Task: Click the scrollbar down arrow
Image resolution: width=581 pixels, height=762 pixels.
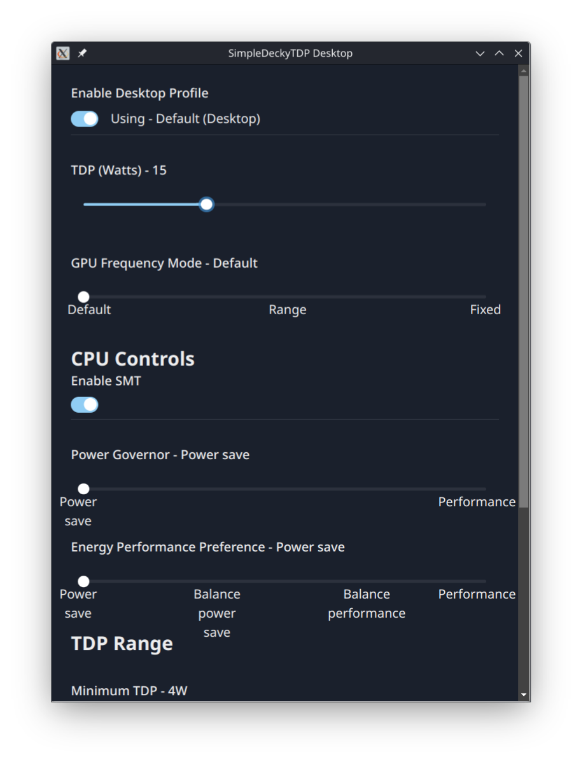Action: (524, 695)
